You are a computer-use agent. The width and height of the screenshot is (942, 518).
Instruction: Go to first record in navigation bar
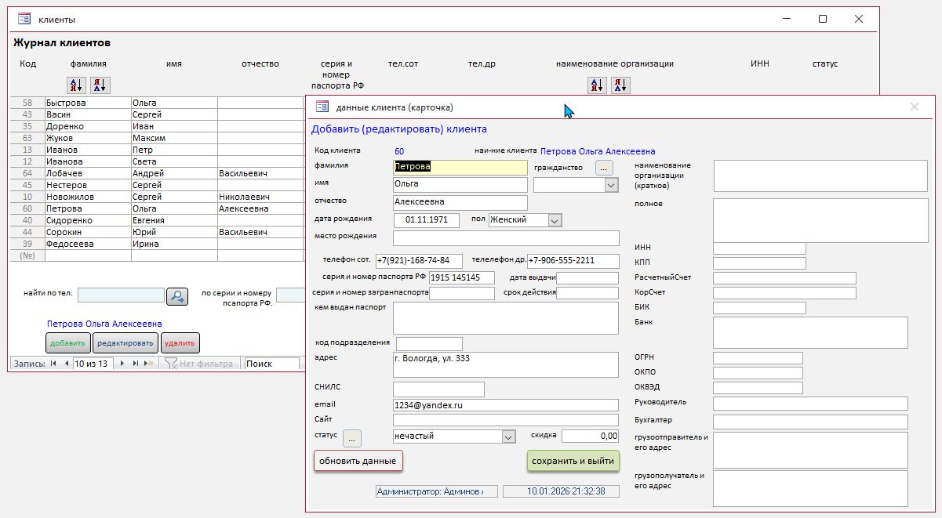click(x=53, y=364)
